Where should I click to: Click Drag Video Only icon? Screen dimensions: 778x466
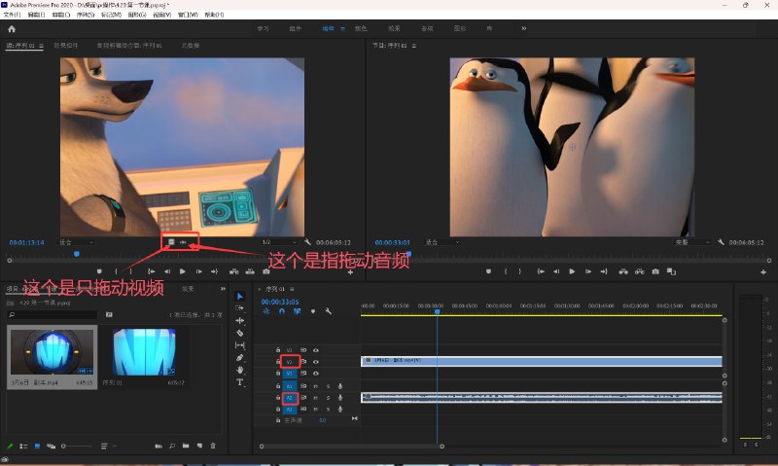(x=171, y=241)
